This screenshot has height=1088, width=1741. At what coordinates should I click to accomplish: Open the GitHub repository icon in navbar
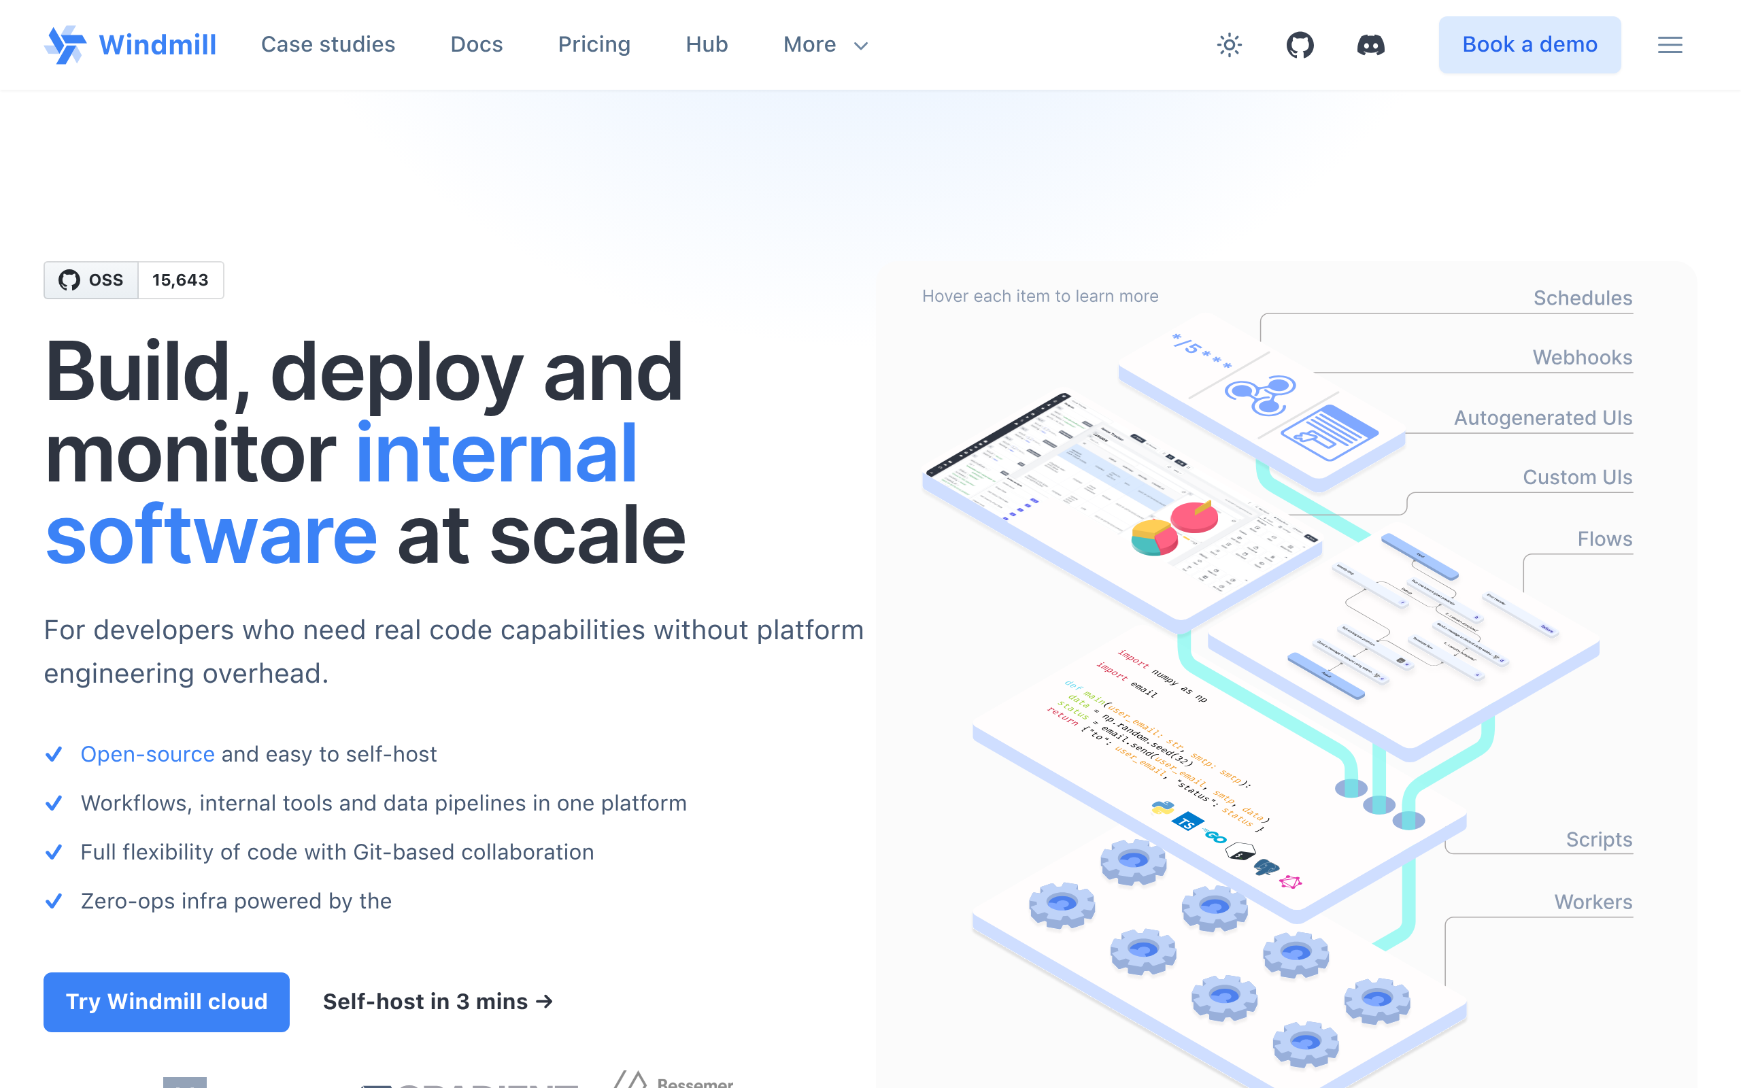click(x=1299, y=45)
